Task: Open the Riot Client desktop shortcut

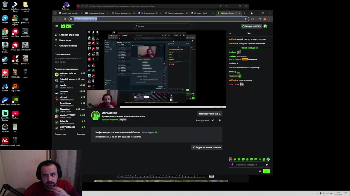Action: pyautogui.click(x=15, y=33)
